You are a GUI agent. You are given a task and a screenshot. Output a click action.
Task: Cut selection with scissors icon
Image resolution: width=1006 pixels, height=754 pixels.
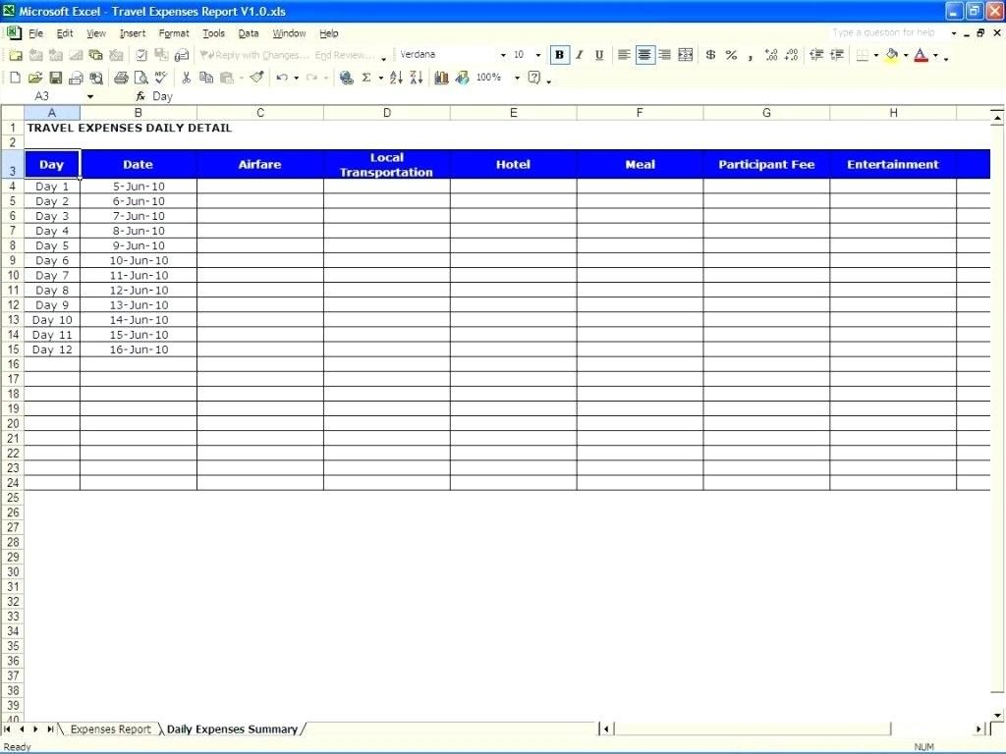tap(186, 78)
